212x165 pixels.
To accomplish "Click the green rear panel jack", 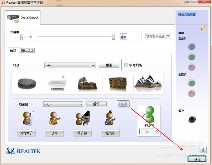I will pyautogui.click(x=191, y=57).
